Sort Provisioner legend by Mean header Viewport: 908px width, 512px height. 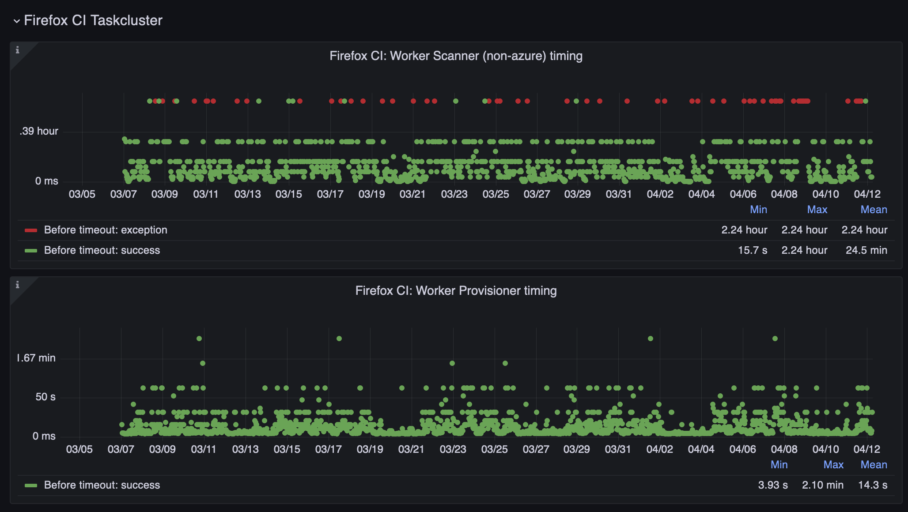click(x=874, y=465)
